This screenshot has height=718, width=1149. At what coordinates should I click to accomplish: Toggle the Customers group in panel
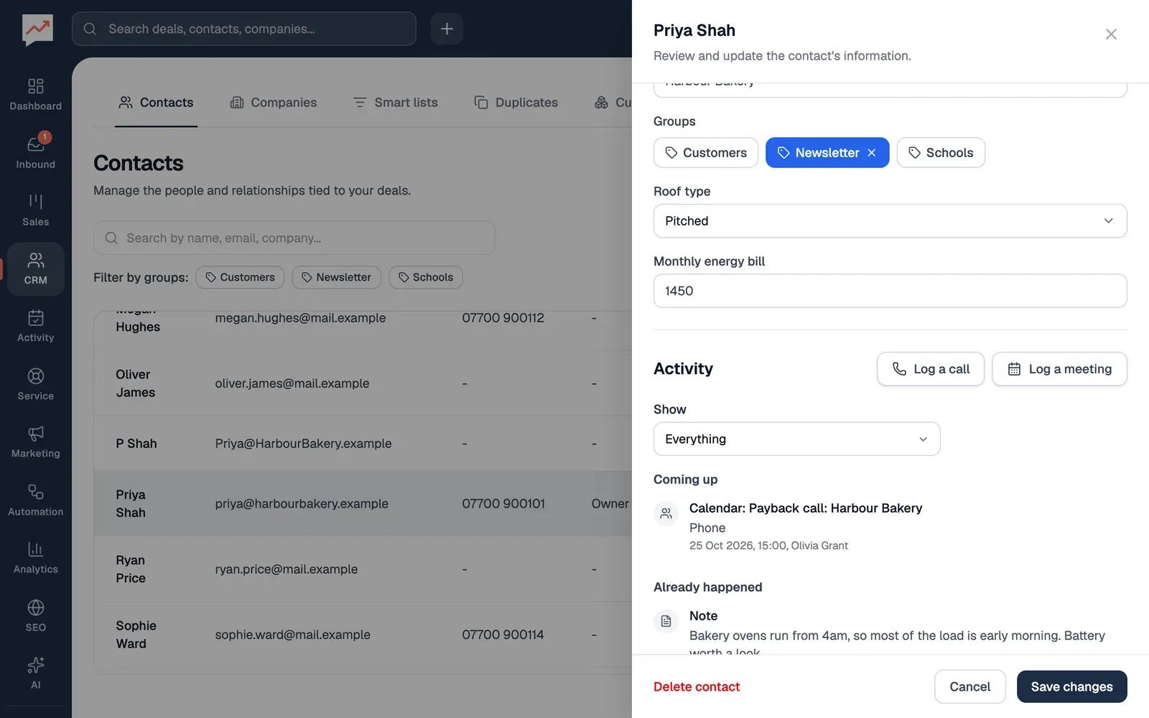(x=706, y=153)
